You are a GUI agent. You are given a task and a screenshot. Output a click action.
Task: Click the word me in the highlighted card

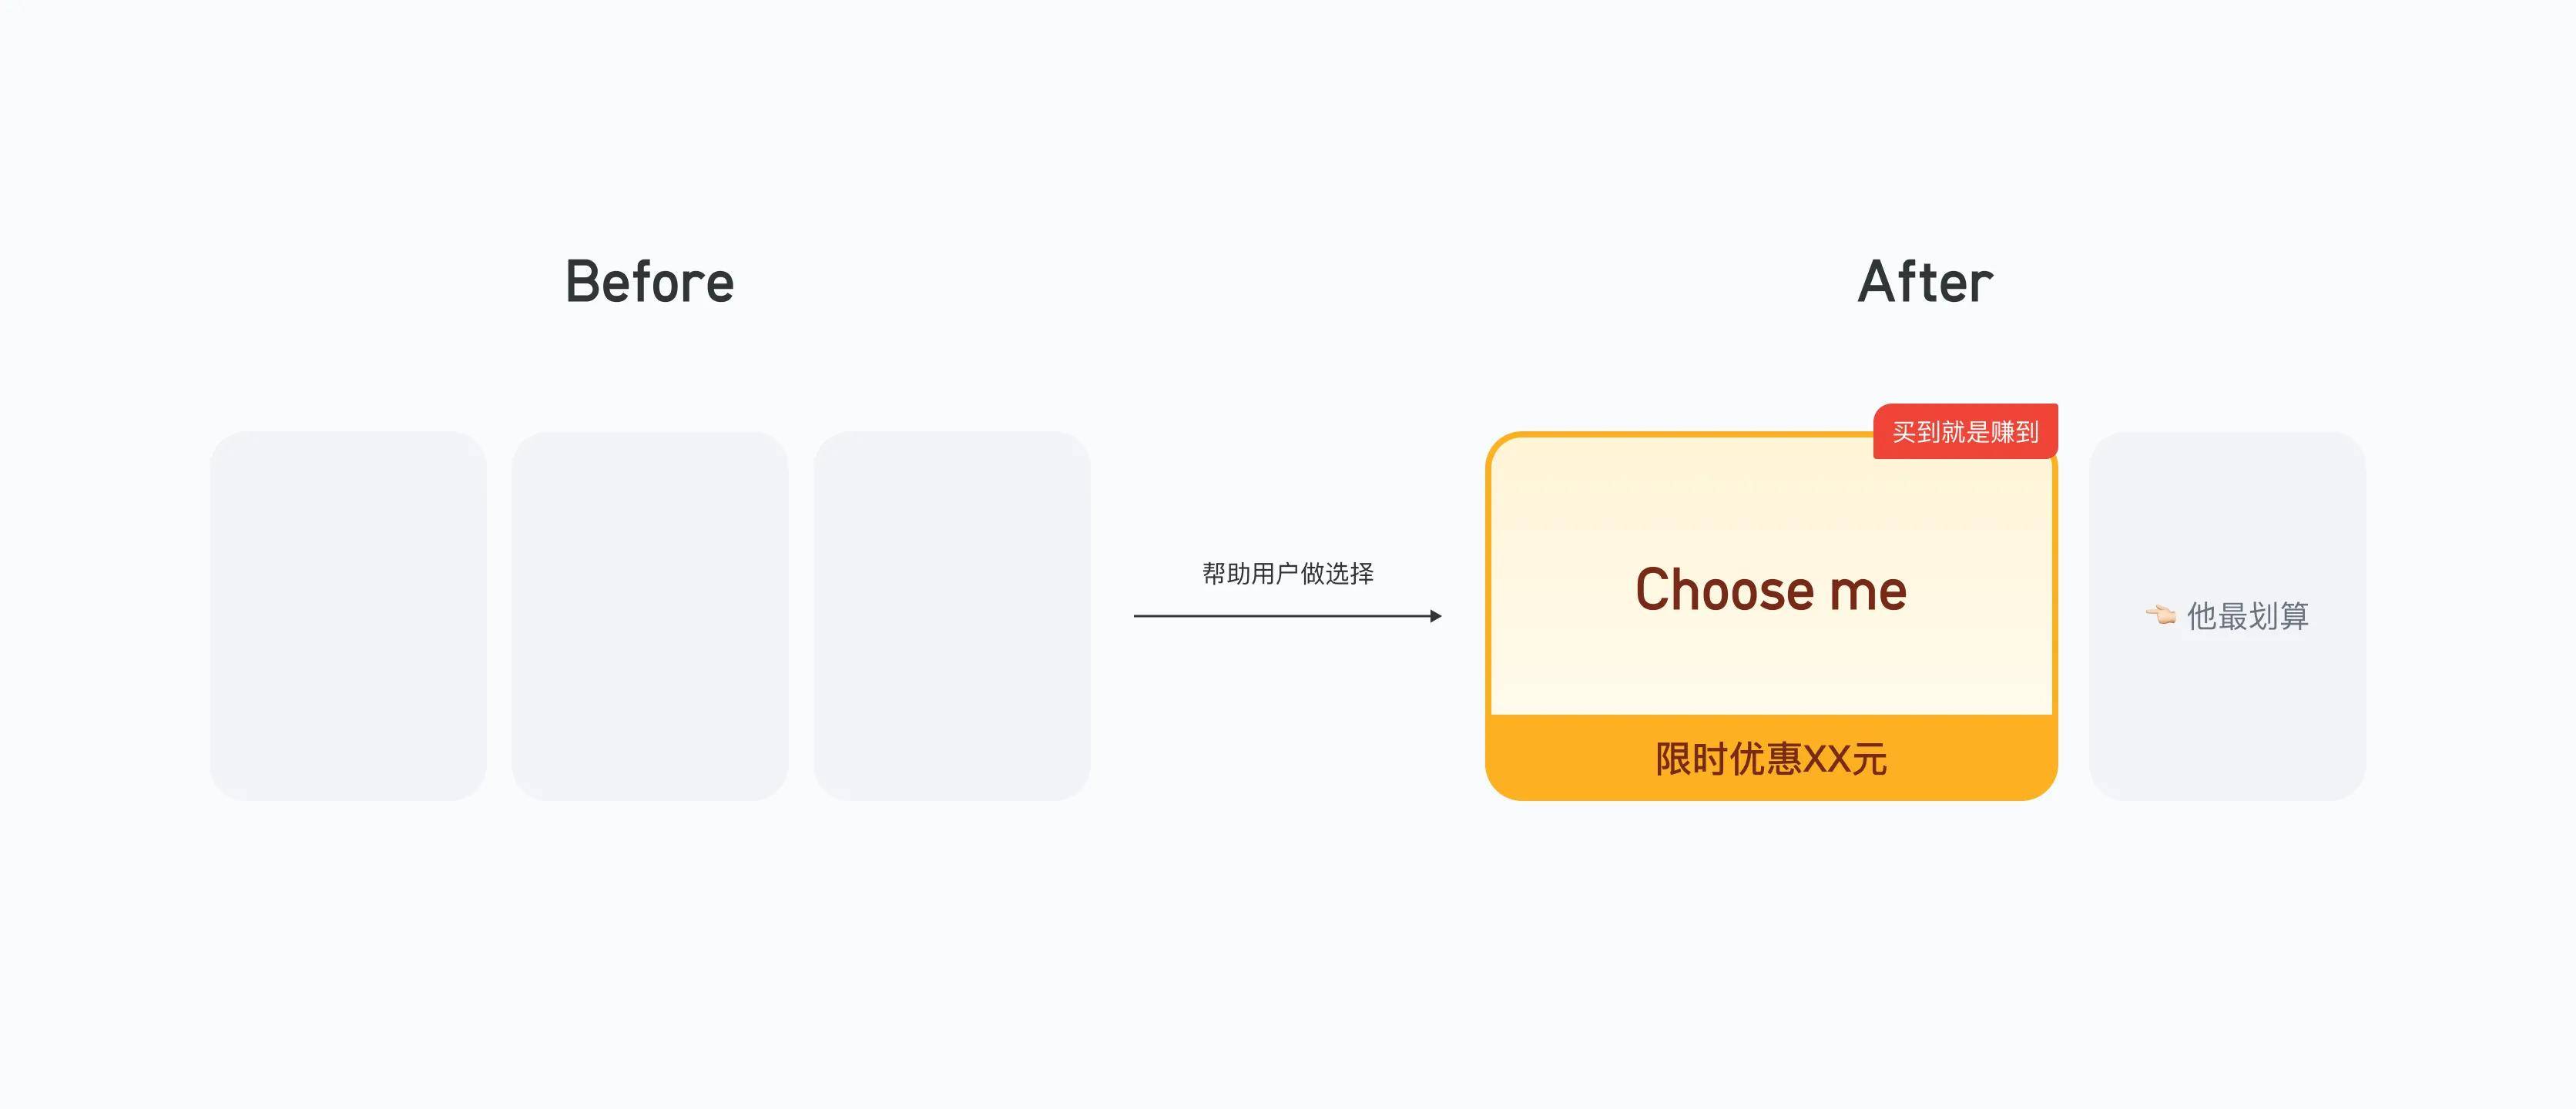[x=1867, y=591]
